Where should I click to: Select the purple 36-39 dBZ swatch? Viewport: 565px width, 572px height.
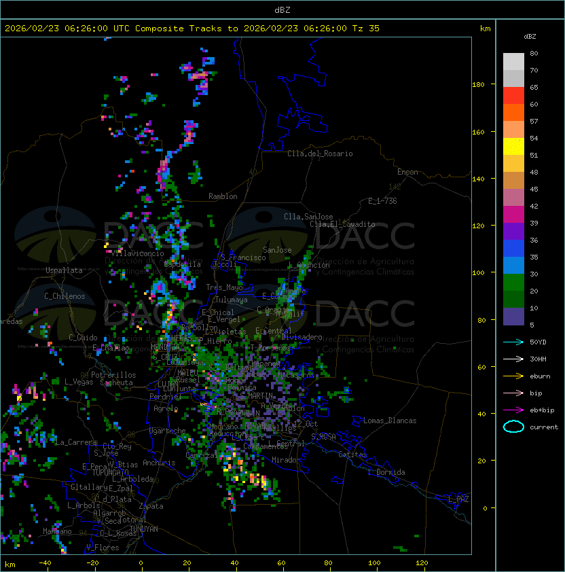(x=513, y=231)
